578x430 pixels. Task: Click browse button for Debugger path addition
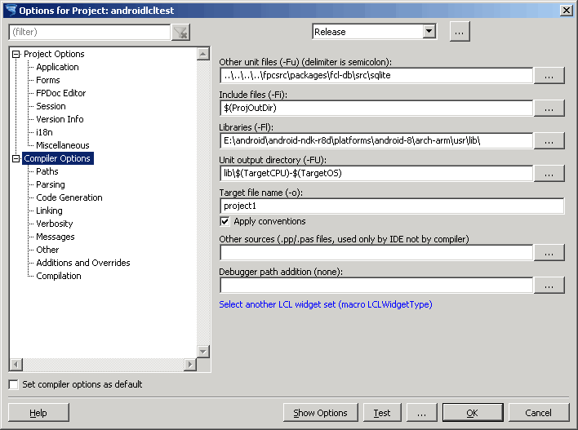pyautogui.click(x=549, y=285)
